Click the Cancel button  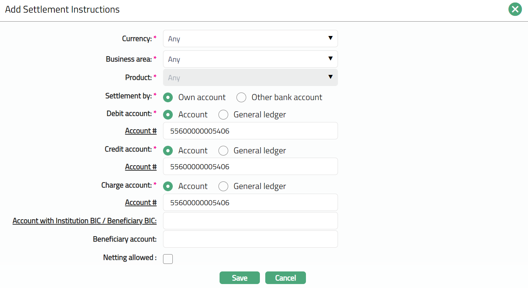[285, 278]
